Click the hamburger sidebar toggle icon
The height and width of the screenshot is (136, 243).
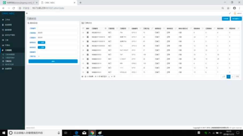27,13
